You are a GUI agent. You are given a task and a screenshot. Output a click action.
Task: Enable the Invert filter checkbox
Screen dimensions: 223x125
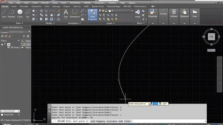[2, 115]
